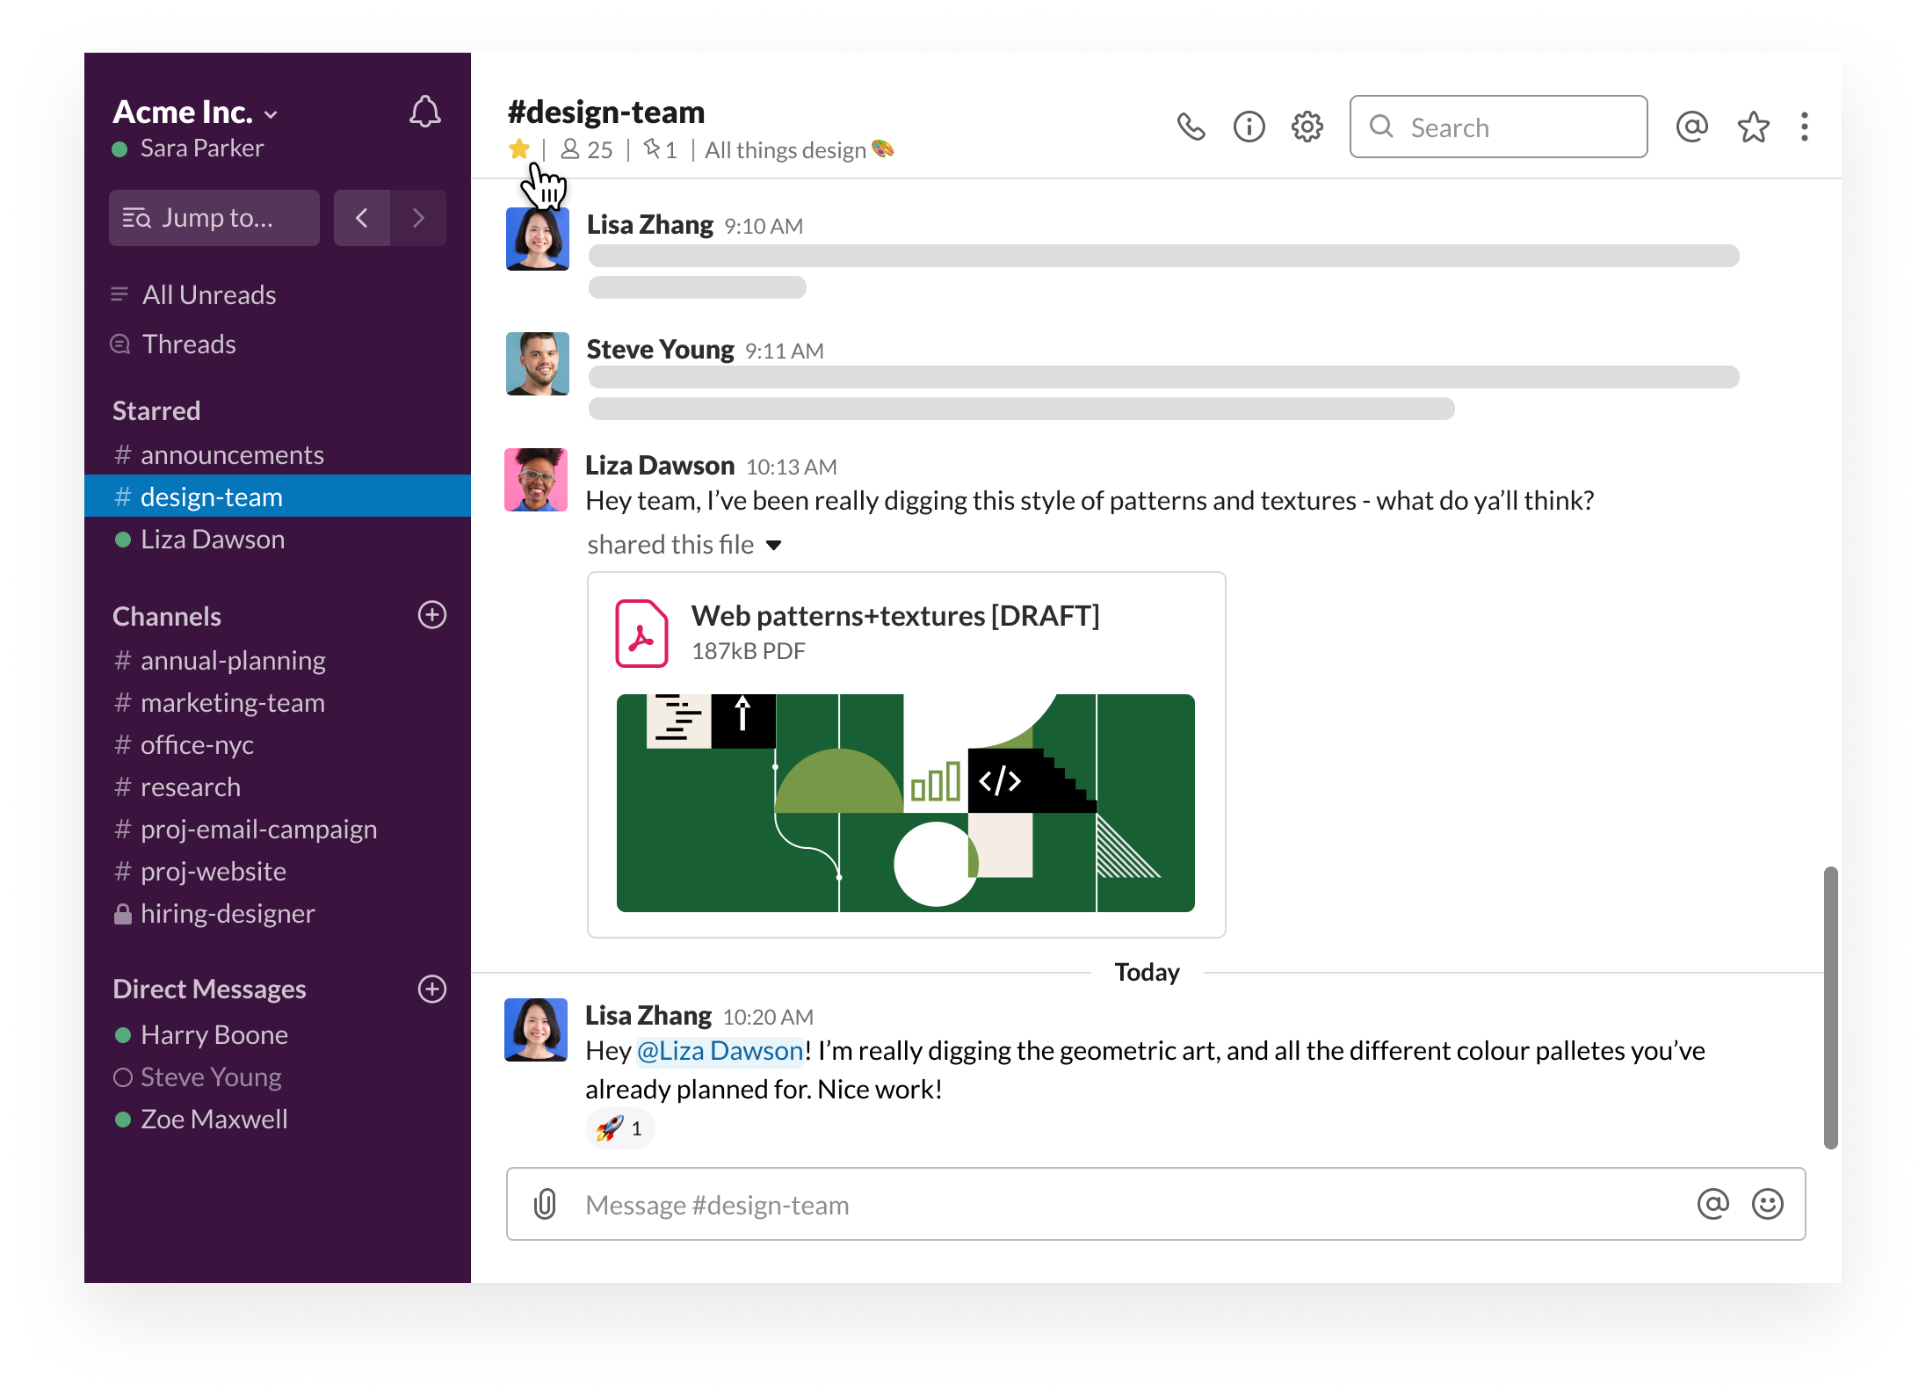
Task: Open channel settings gear icon
Action: point(1307,127)
